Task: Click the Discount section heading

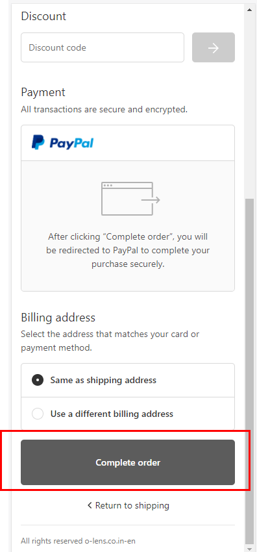Action: [x=43, y=16]
